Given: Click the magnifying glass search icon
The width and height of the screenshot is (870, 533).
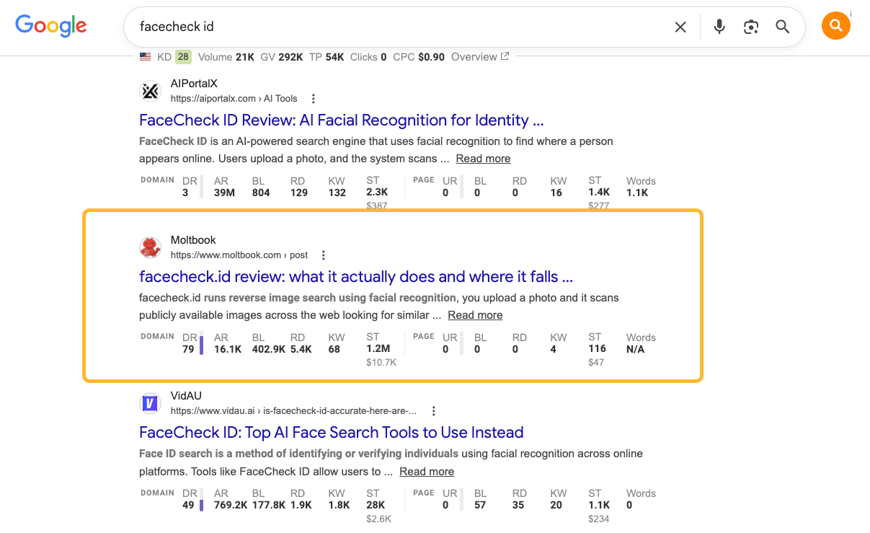Looking at the screenshot, I should tap(783, 27).
